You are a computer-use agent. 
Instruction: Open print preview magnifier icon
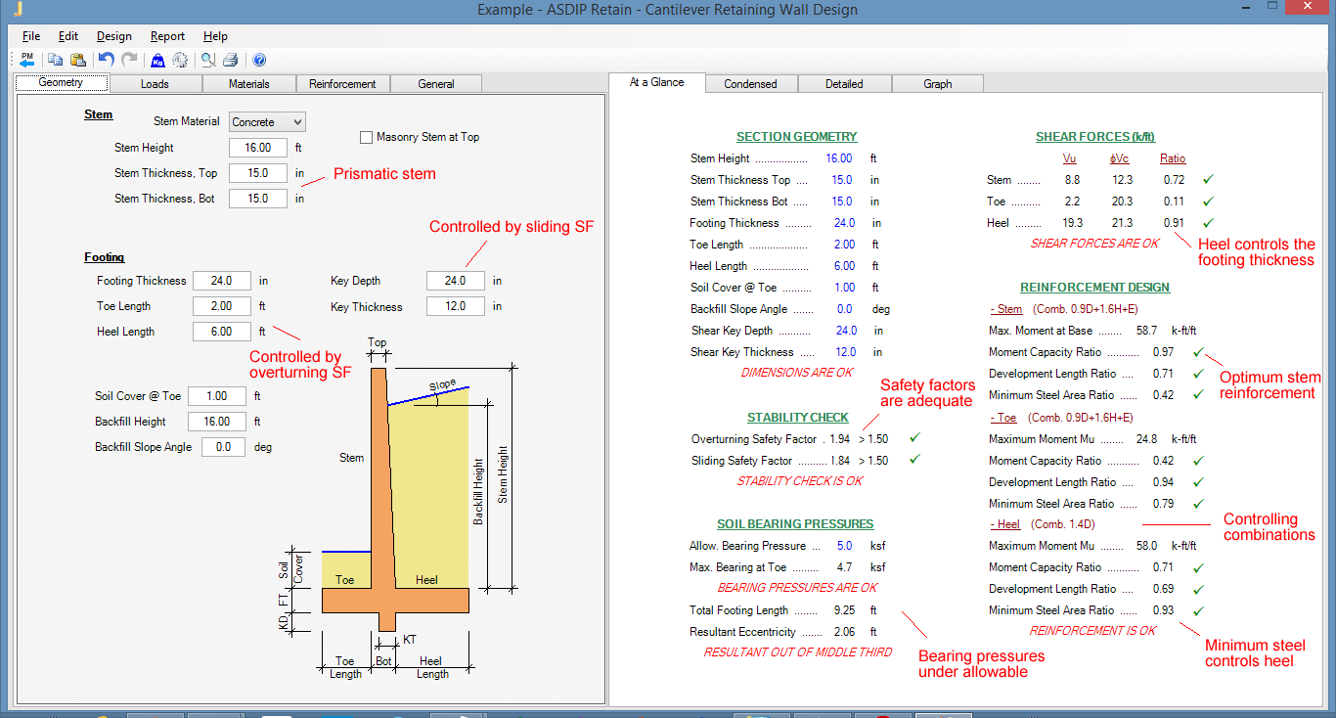point(208,60)
